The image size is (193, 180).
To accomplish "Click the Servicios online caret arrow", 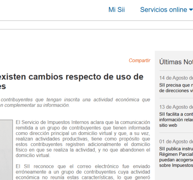I will [191, 10].
